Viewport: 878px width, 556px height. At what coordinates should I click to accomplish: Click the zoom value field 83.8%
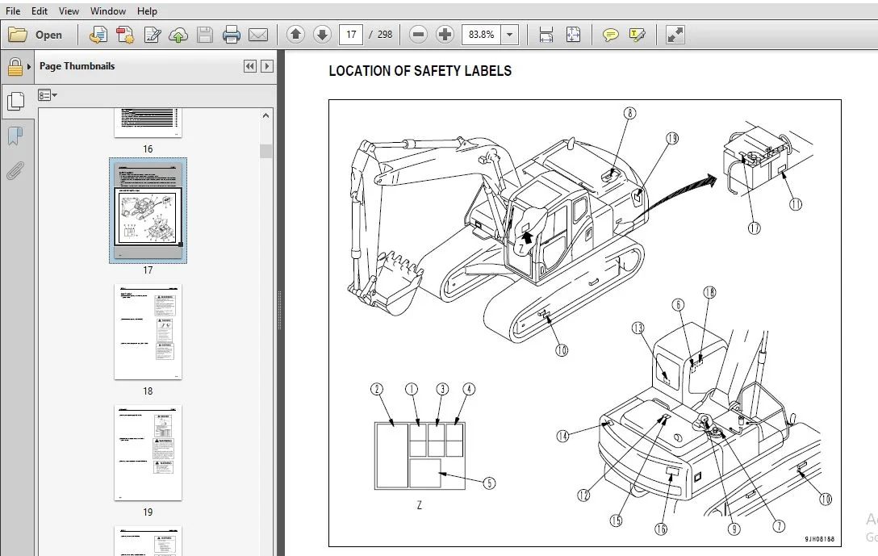pos(481,35)
